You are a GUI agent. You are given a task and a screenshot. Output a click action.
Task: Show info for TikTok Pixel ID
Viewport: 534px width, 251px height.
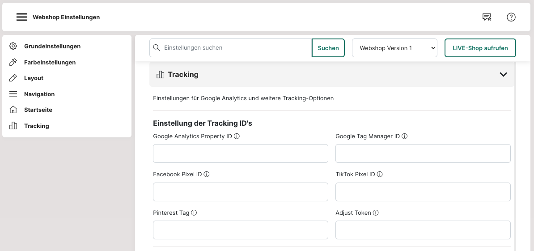pos(380,174)
